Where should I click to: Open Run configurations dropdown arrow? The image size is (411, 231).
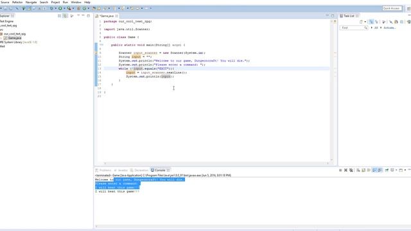click(x=64, y=8)
